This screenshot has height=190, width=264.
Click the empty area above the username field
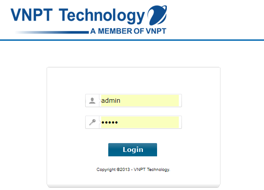click(134, 81)
